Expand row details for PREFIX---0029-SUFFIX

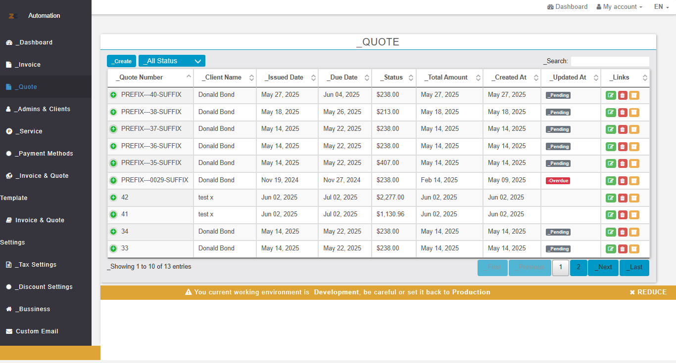113,180
